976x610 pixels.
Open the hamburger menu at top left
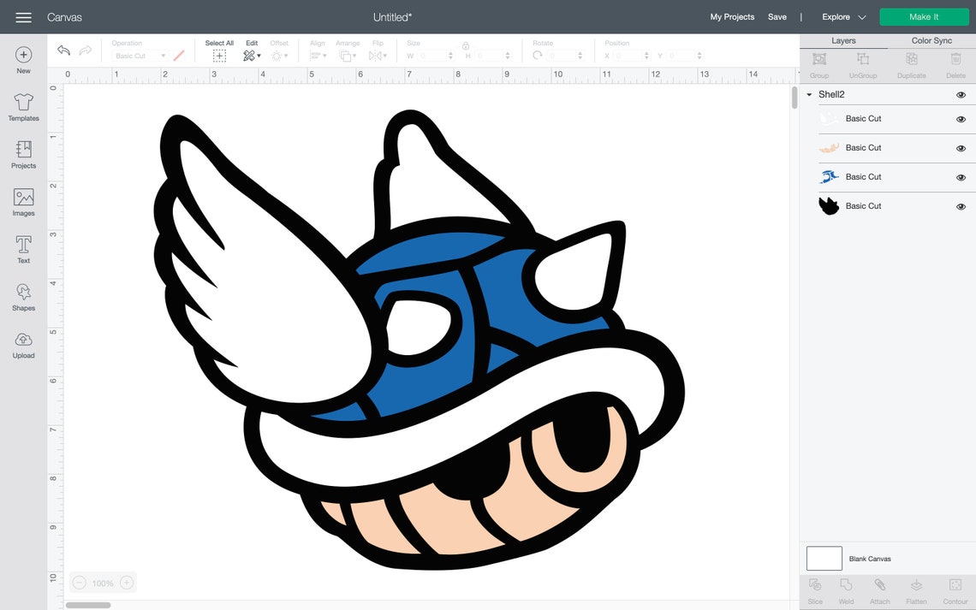pyautogui.click(x=23, y=16)
